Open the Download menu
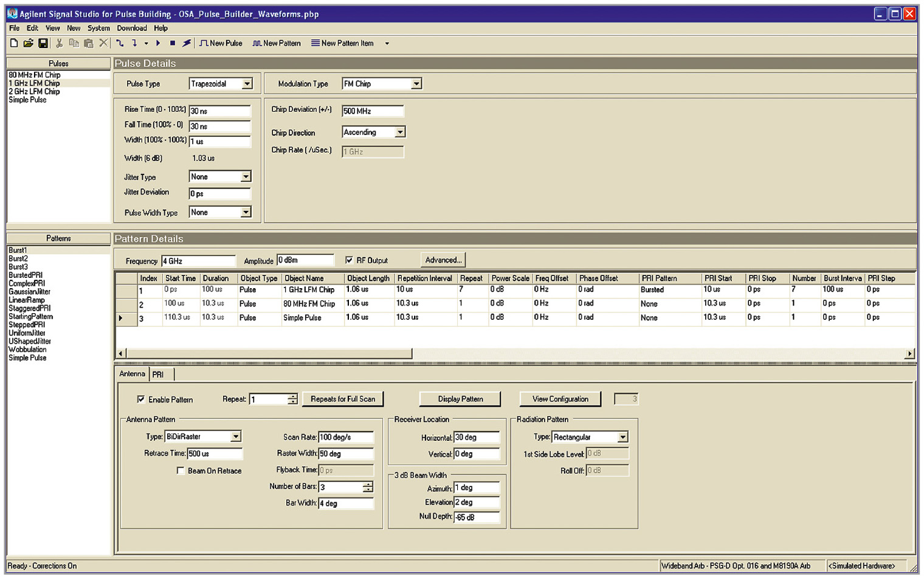 tap(131, 28)
